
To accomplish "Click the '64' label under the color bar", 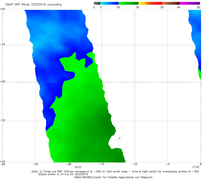I will [179, 7].
